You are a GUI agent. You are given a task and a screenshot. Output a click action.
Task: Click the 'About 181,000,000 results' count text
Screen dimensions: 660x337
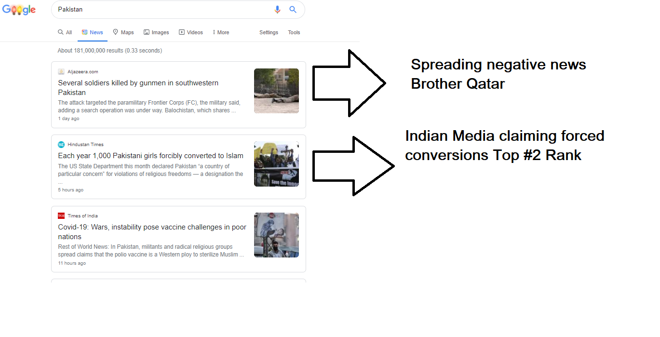tap(109, 50)
